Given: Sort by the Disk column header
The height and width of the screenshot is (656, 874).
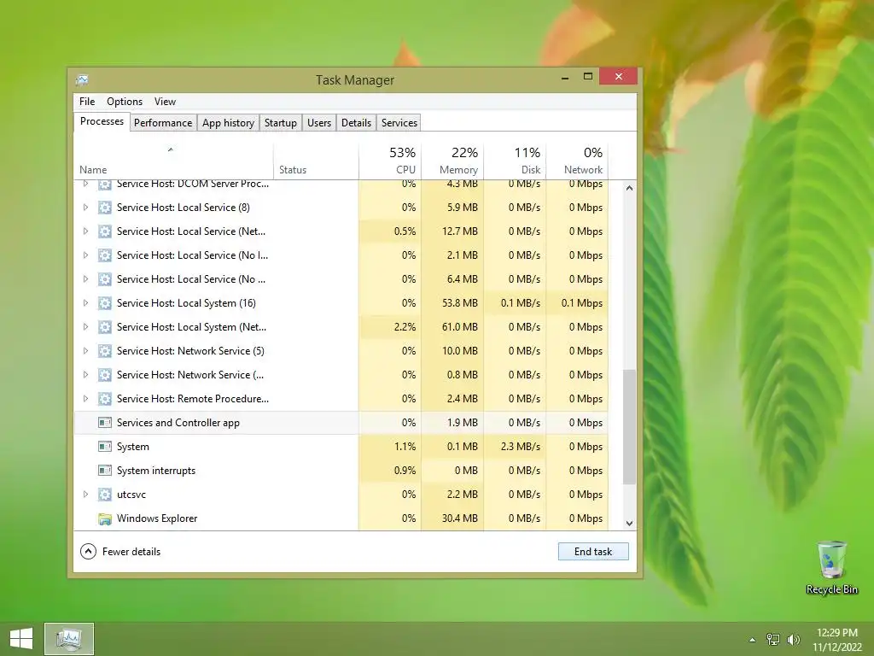Looking at the screenshot, I should [515, 161].
